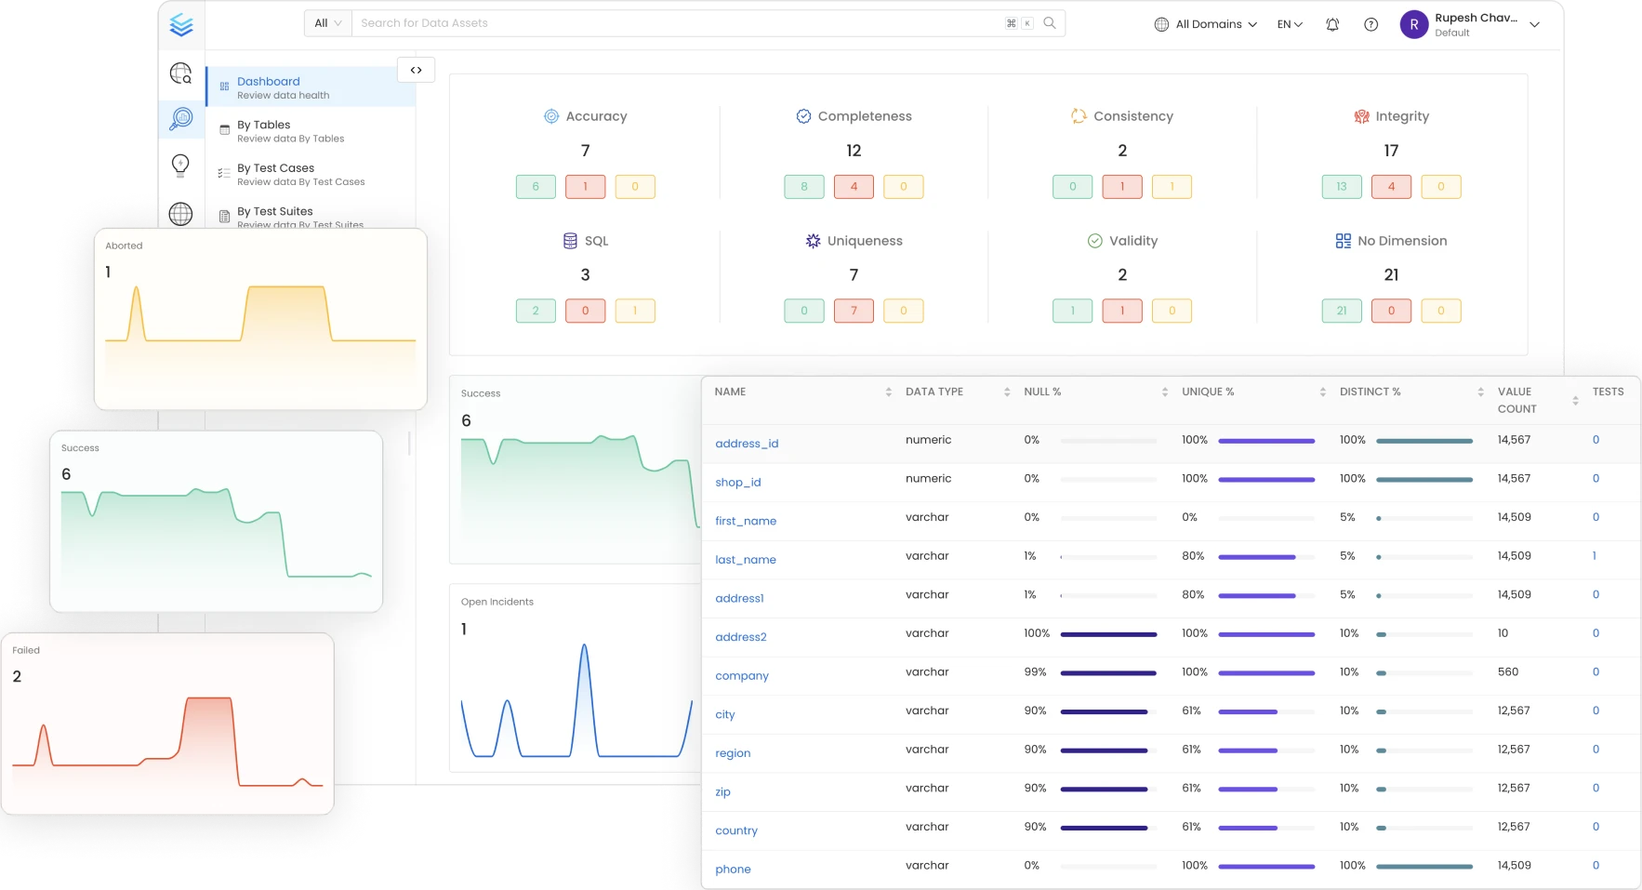The image size is (1642, 890).
Task: Open the Insights lightbulb sidebar icon
Action: coord(181,166)
